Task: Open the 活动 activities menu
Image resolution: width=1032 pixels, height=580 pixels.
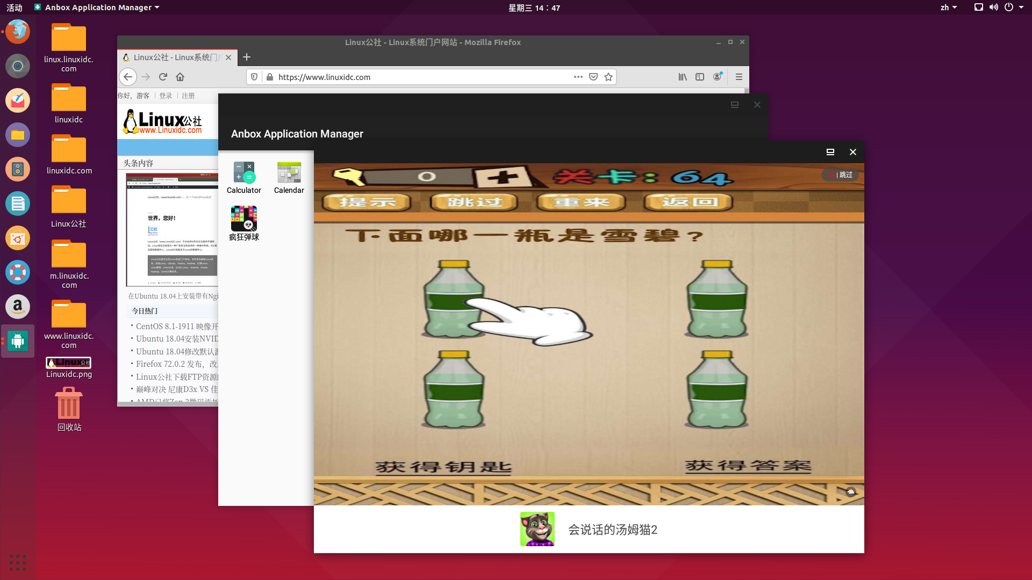Action: pos(13,7)
